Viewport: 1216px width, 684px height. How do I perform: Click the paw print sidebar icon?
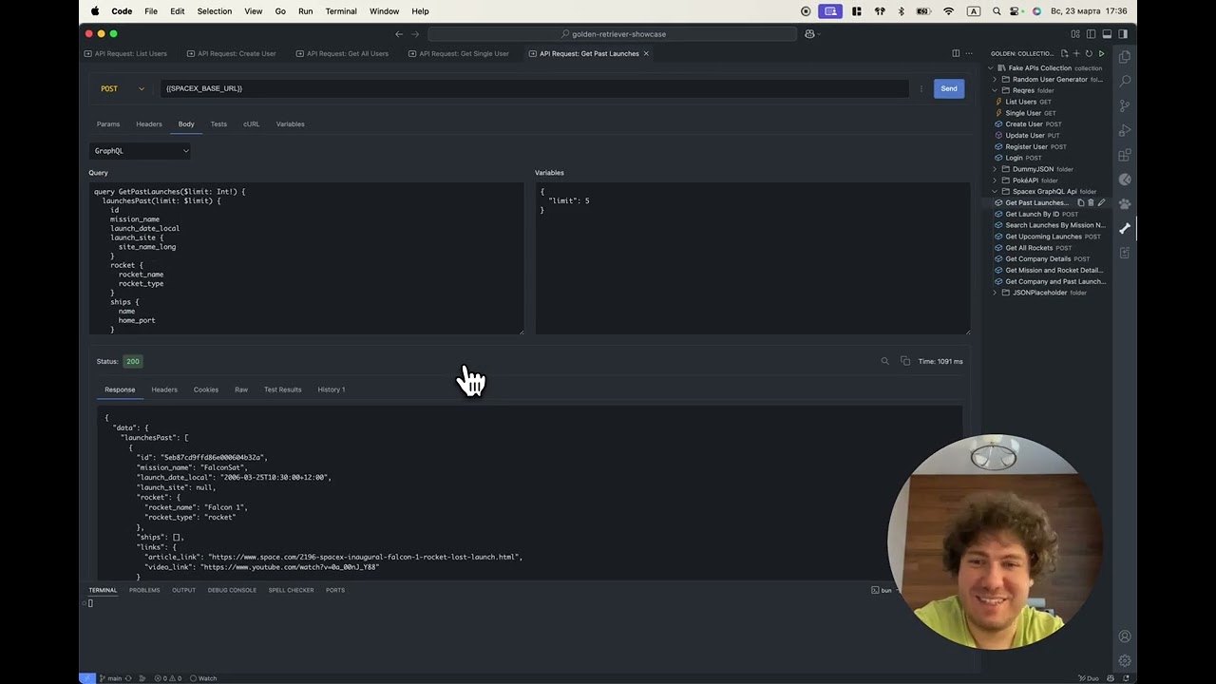point(1125,203)
